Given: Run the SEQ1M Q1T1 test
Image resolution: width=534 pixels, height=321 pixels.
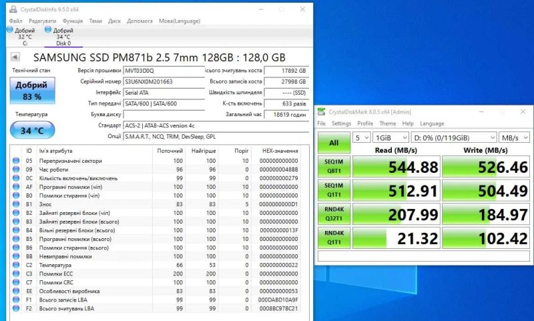Looking at the screenshot, I should (x=334, y=190).
